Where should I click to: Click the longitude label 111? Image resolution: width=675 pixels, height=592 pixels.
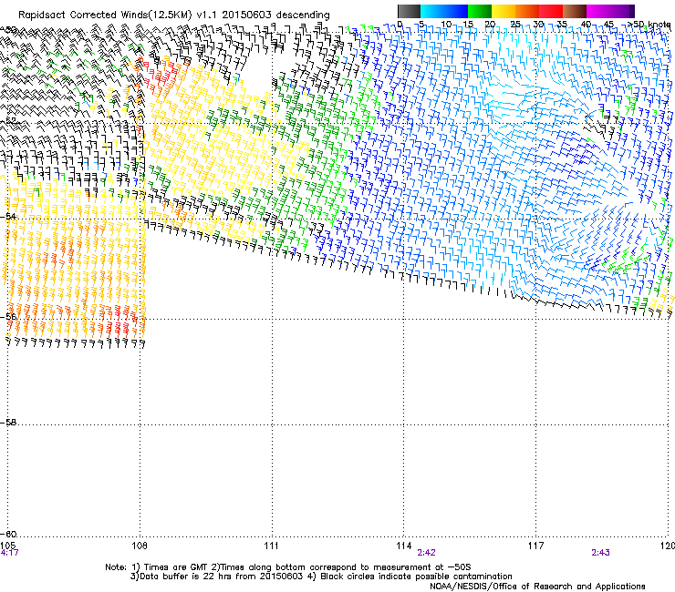(x=271, y=546)
